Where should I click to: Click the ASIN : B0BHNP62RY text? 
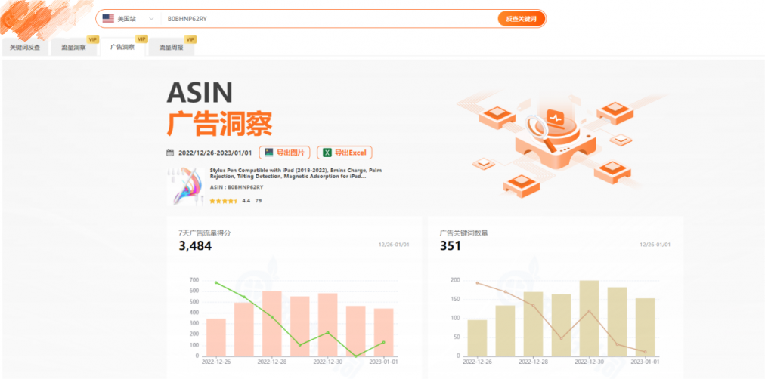tap(237, 187)
